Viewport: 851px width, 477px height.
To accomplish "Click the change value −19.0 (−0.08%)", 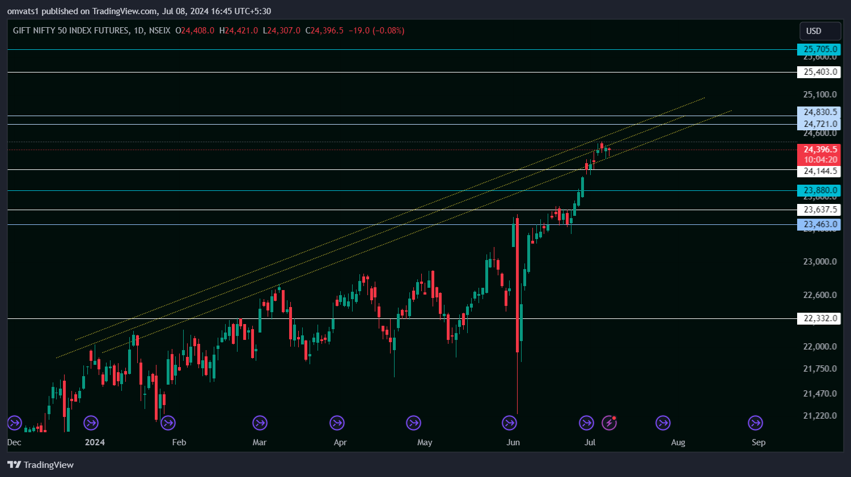I will [x=376, y=31].
